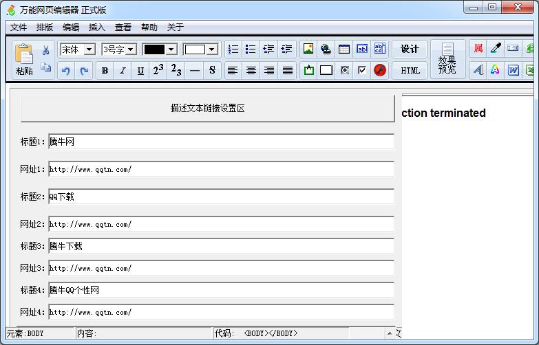Viewport: 539px width, 345px height.
Task: Switch to HTML view button
Action: [x=410, y=70]
